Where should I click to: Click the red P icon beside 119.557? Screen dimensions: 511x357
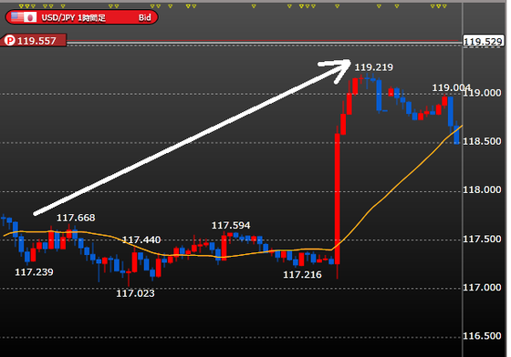click(x=10, y=41)
